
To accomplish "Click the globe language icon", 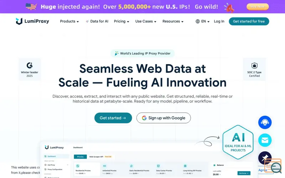I will (198, 21).
